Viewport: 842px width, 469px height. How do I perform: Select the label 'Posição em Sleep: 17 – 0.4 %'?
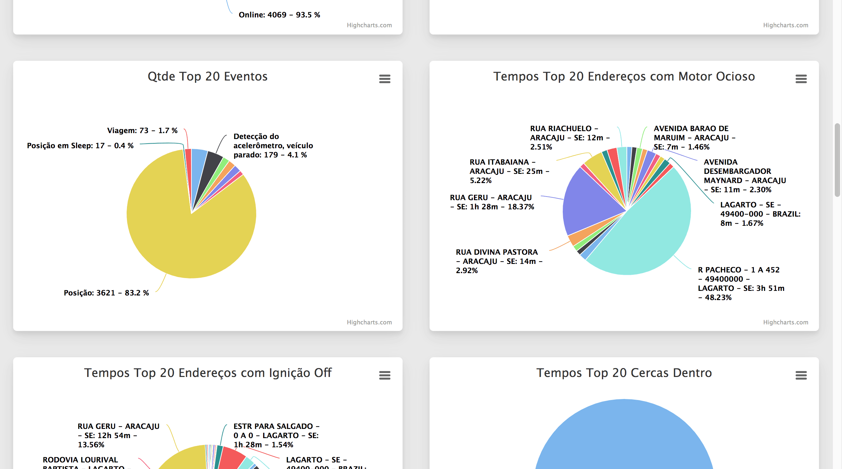pyautogui.click(x=80, y=146)
